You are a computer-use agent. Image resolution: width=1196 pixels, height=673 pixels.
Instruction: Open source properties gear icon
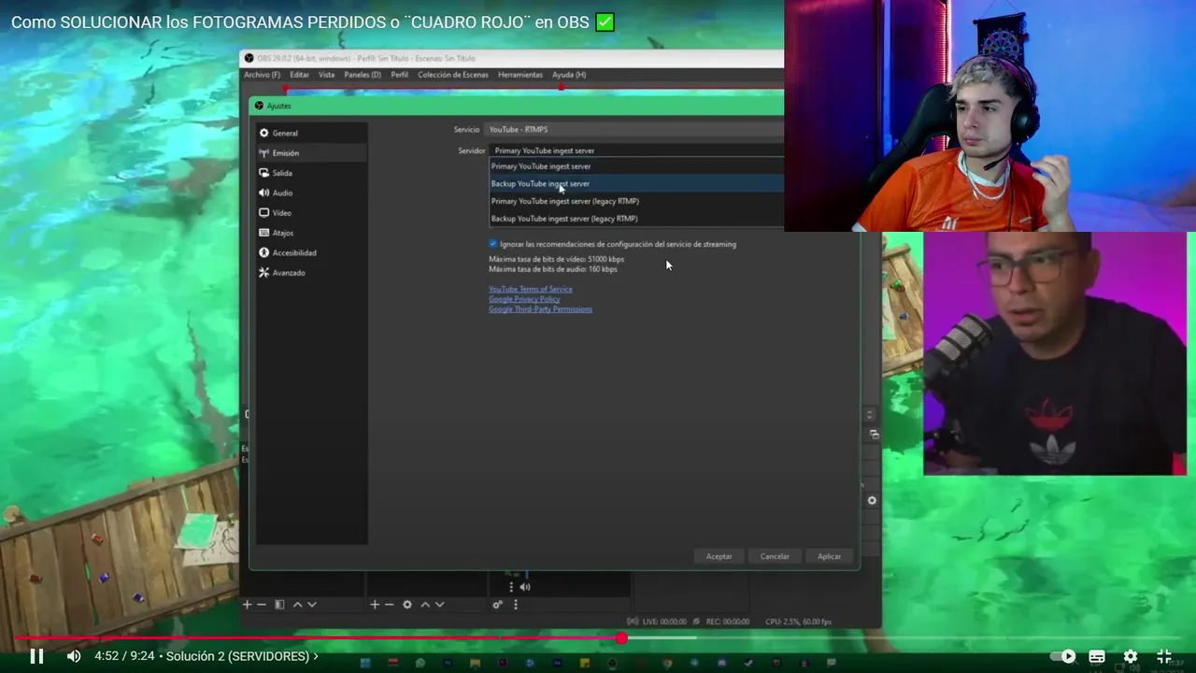pyautogui.click(x=407, y=605)
